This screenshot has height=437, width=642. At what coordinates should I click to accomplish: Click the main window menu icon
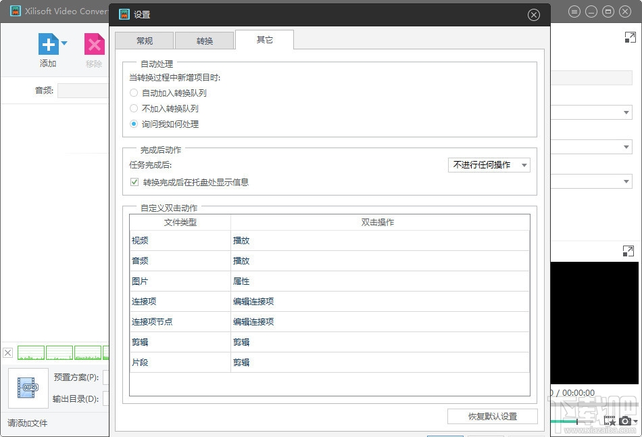coord(574,12)
